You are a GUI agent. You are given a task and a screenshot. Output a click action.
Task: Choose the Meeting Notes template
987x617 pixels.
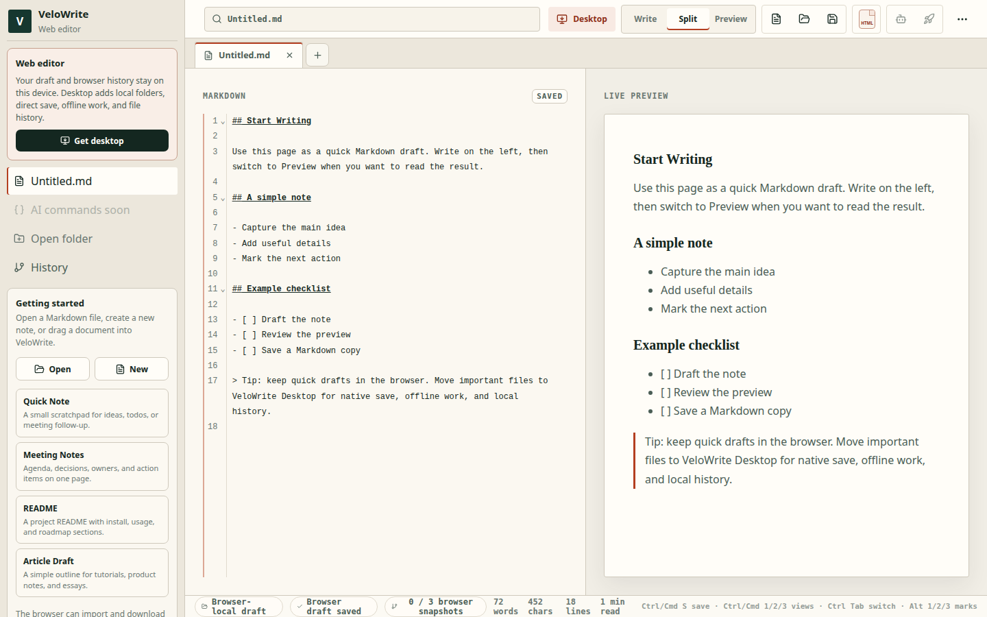(x=92, y=466)
